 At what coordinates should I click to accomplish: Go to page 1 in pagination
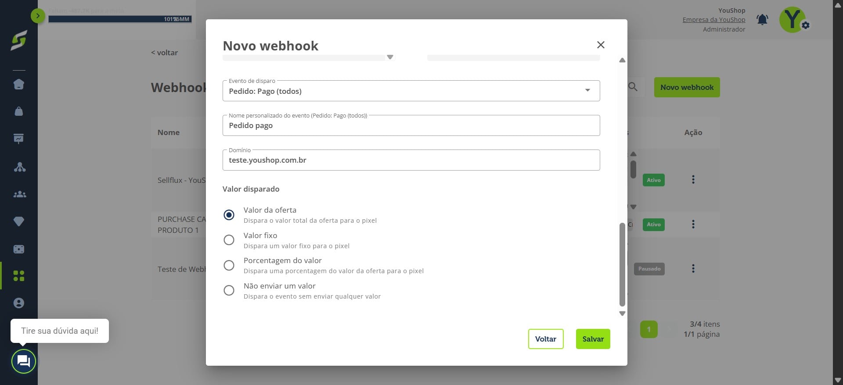[x=648, y=329]
